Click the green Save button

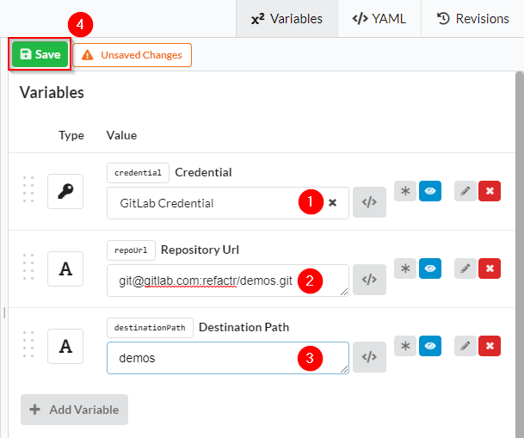pyautogui.click(x=40, y=54)
